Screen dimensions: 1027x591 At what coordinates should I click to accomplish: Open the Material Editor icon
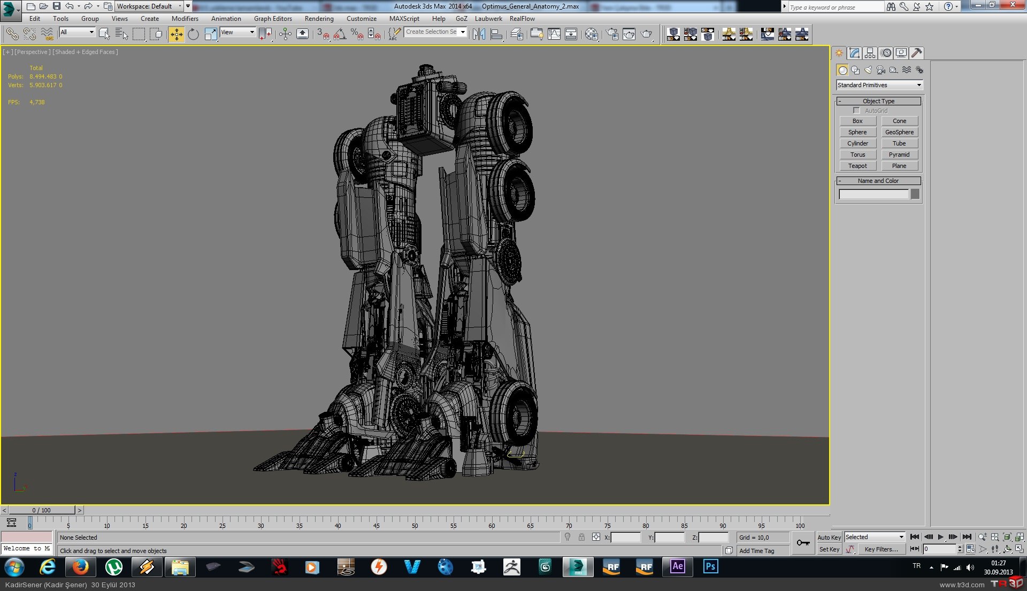coord(591,34)
